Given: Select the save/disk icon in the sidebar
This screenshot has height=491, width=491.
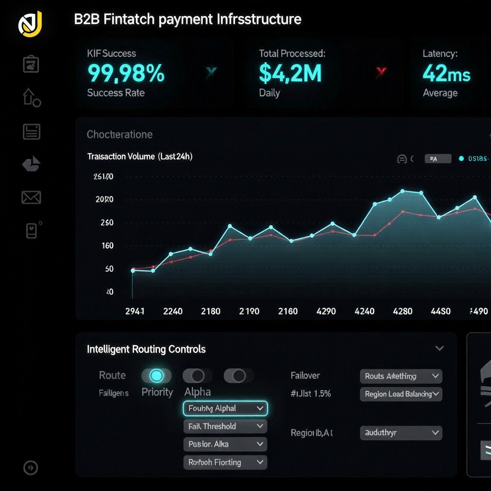Looking at the screenshot, I should [31, 131].
